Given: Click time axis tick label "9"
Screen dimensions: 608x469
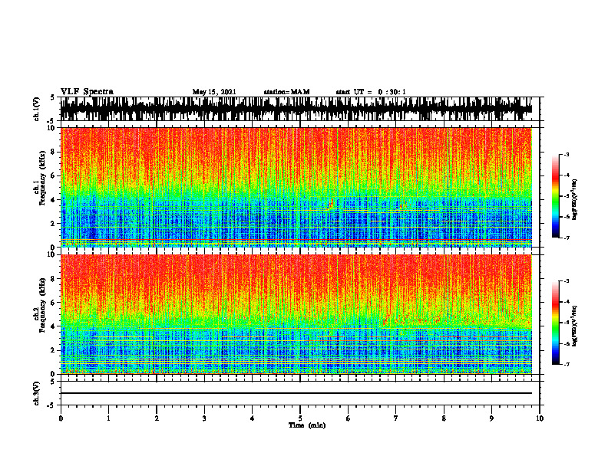Looking at the screenshot, I should pos(491,418).
